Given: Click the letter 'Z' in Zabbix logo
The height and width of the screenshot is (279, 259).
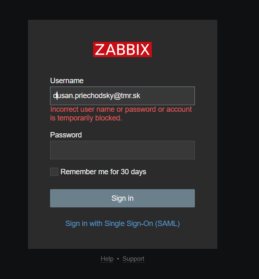Looking at the screenshot, I should (100, 50).
